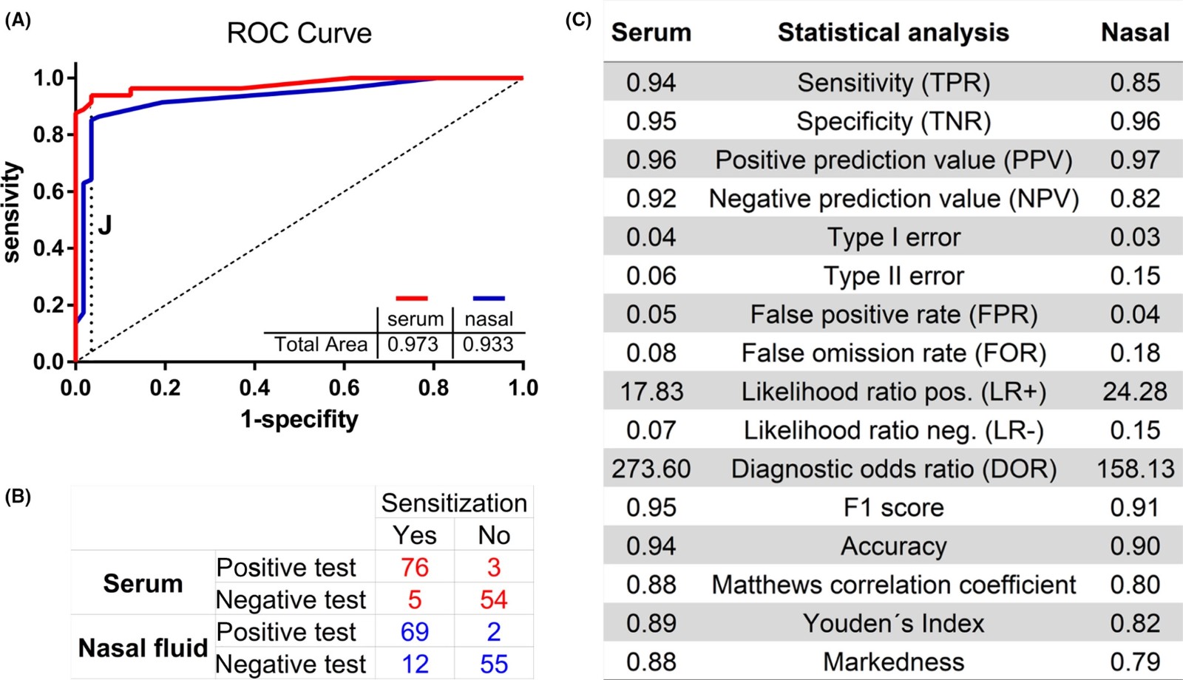Click the Markedness row label
This screenshot has width=1183, height=680.
coord(893,662)
